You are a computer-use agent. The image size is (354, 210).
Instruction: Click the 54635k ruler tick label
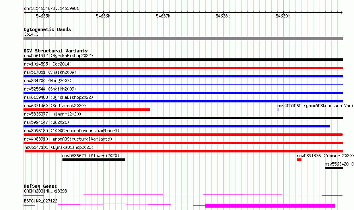pos(43,16)
